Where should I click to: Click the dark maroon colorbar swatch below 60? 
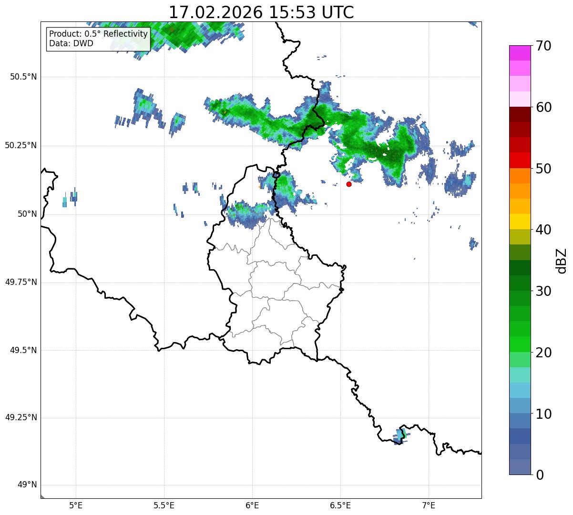(520, 114)
